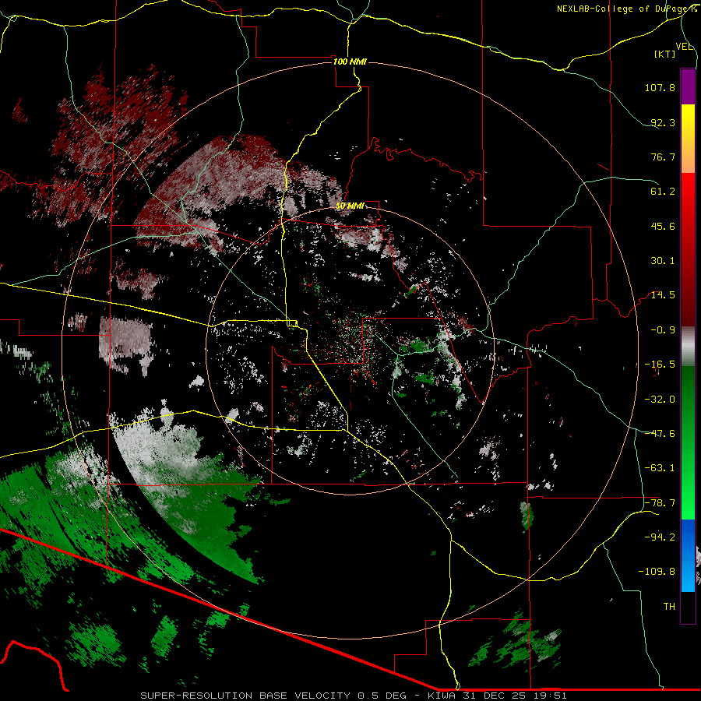Click the 100 NMI range ring label
The height and width of the screenshot is (701, 701).
pos(350,62)
